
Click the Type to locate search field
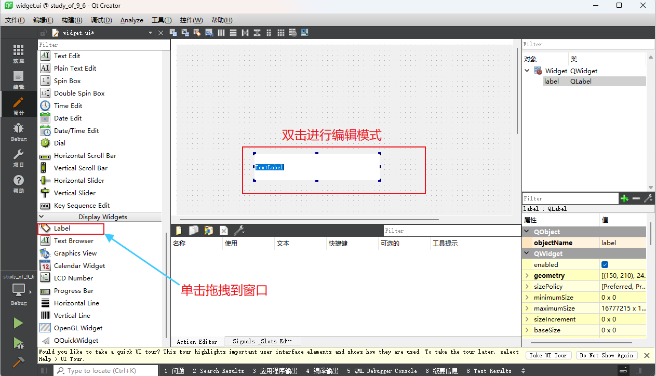[106, 371]
